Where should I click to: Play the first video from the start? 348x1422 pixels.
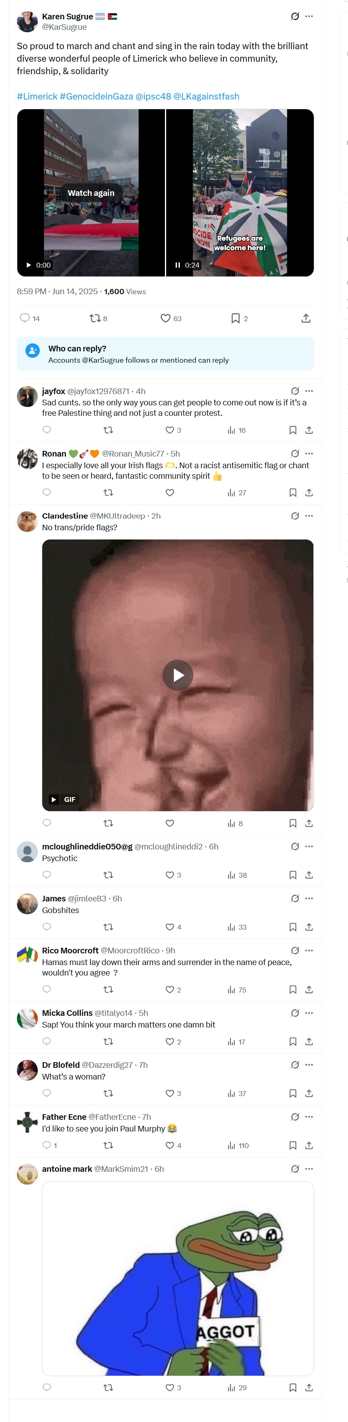tap(29, 265)
